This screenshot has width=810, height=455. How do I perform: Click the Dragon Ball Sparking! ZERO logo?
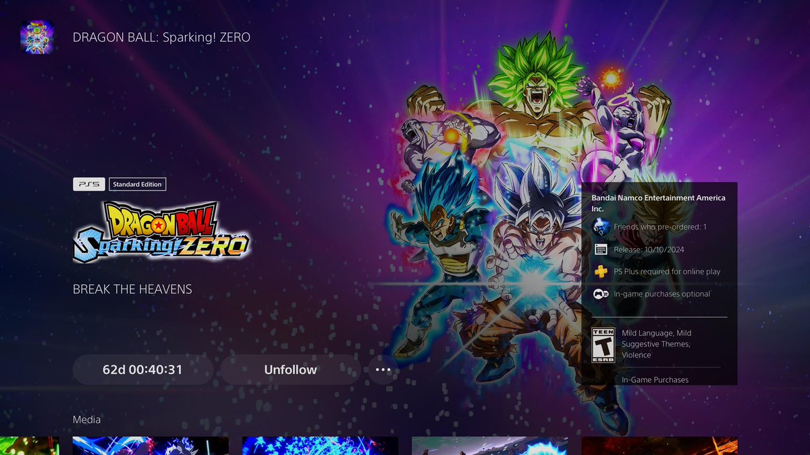click(x=161, y=231)
